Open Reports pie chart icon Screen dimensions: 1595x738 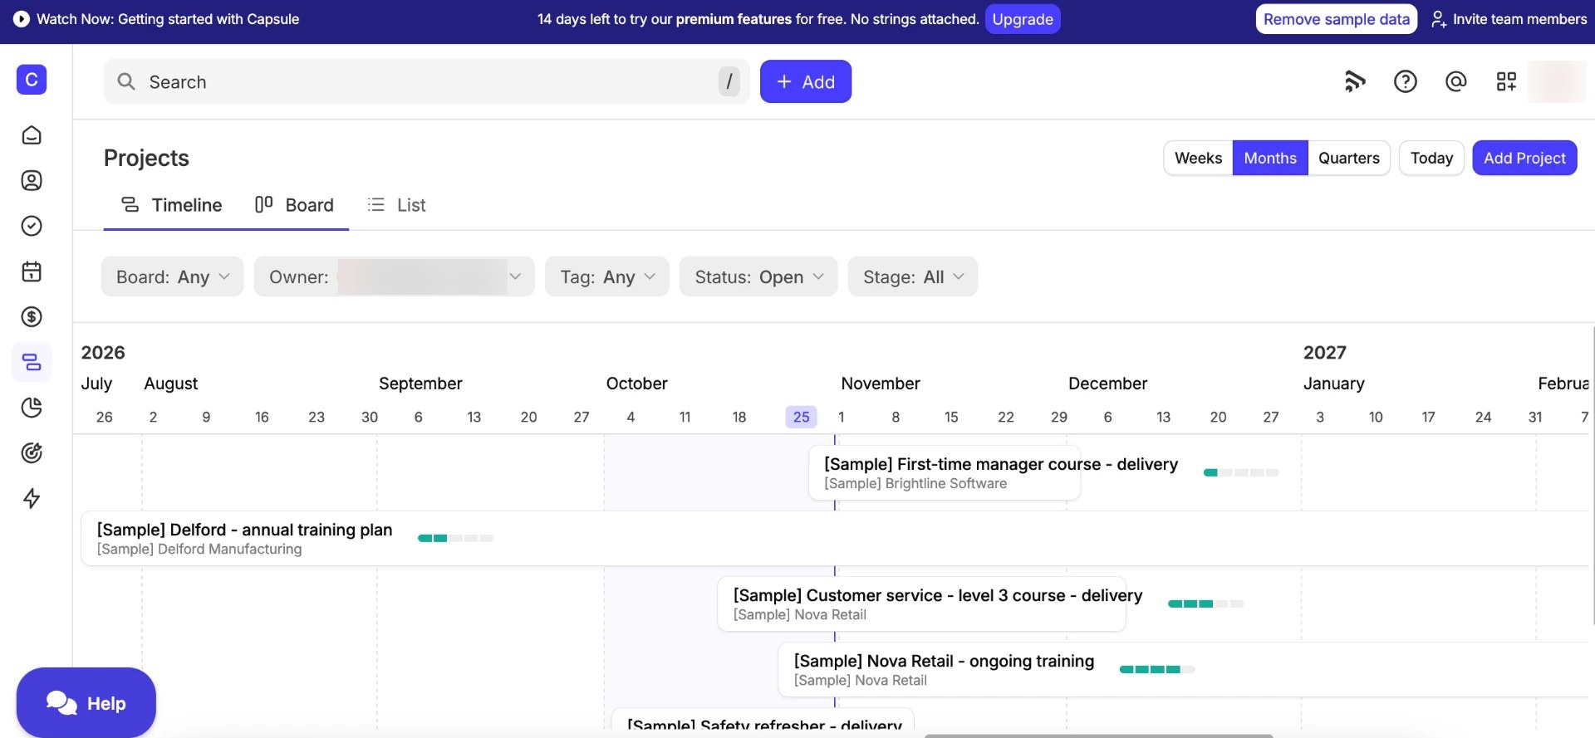click(32, 408)
